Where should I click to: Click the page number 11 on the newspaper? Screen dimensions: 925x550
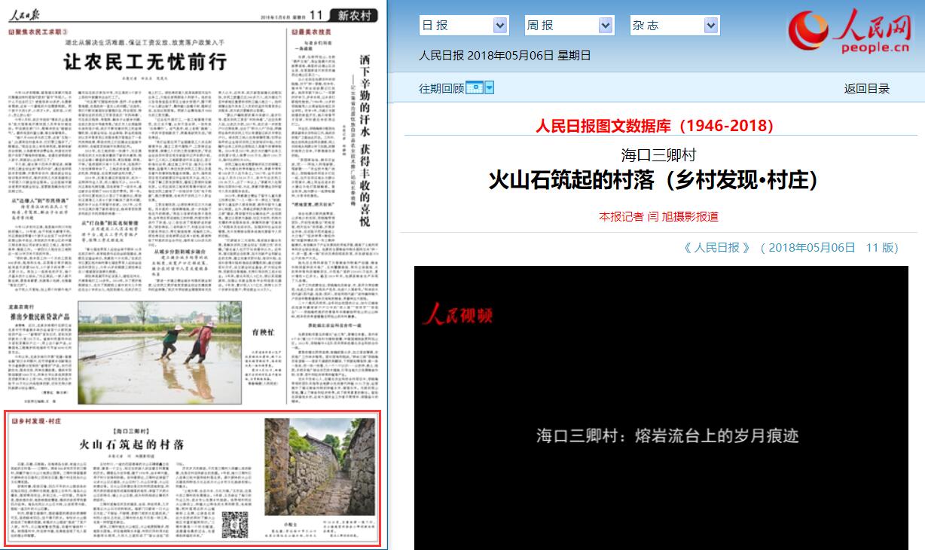(316, 15)
